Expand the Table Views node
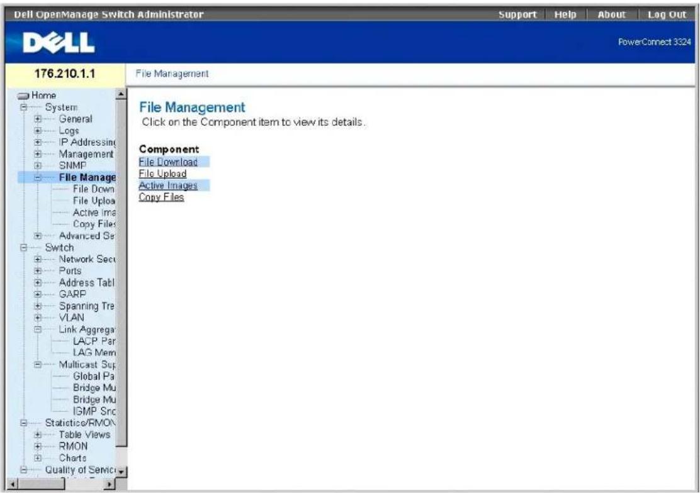Screen dimensions: 700x493 click(38, 435)
